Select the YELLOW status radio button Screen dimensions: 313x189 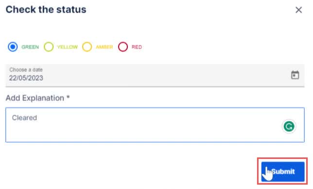pos(49,47)
